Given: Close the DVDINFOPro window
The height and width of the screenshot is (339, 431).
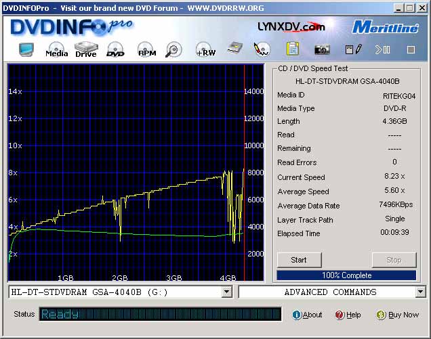Looking at the screenshot, I should point(422,8).
